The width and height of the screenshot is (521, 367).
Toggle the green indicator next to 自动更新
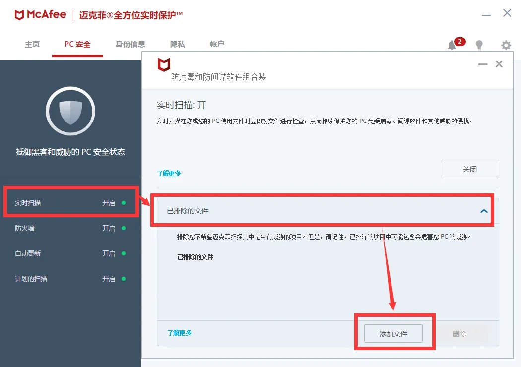coord(124,253)
